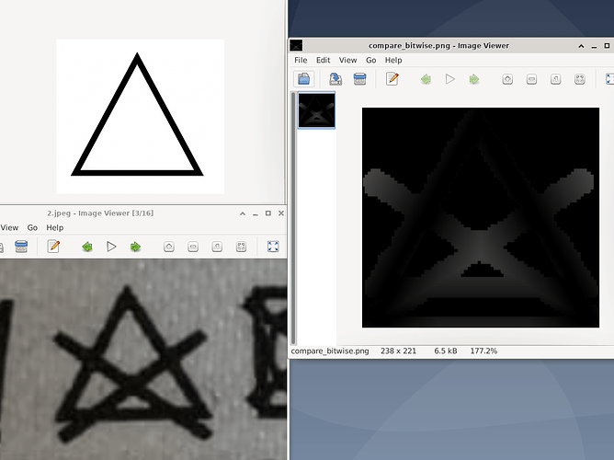Click 6.5 kB file size in status bar
The image size is (614, 460).
(445, 351)
